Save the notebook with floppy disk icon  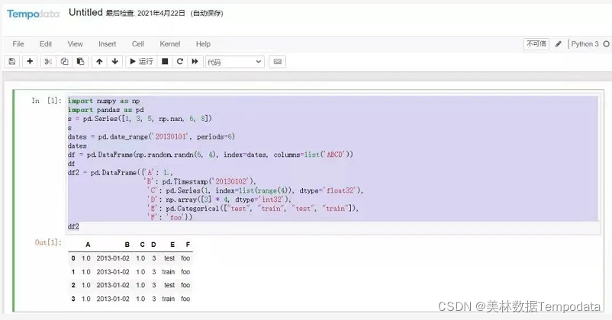(x=11, y=62)
